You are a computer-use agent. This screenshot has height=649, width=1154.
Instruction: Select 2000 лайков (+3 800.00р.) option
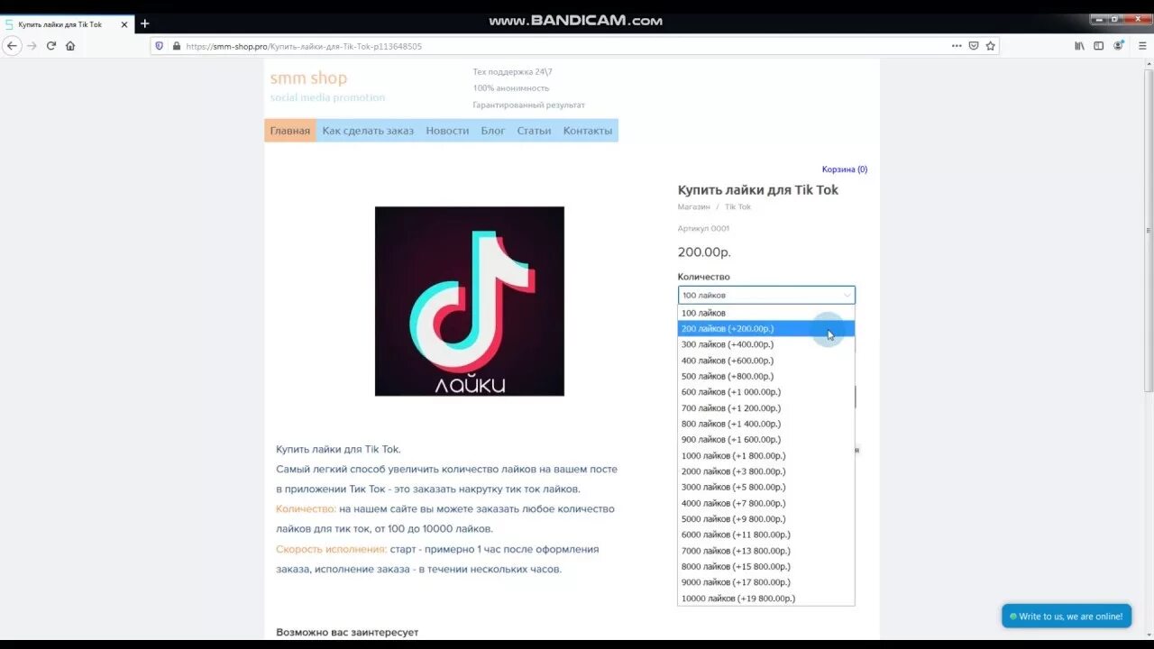point(766,471)
